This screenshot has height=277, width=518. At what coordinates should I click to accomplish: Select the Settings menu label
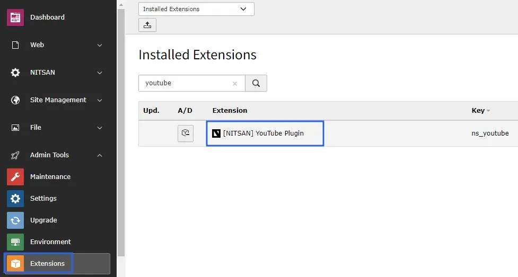click(x=43, y=199)
